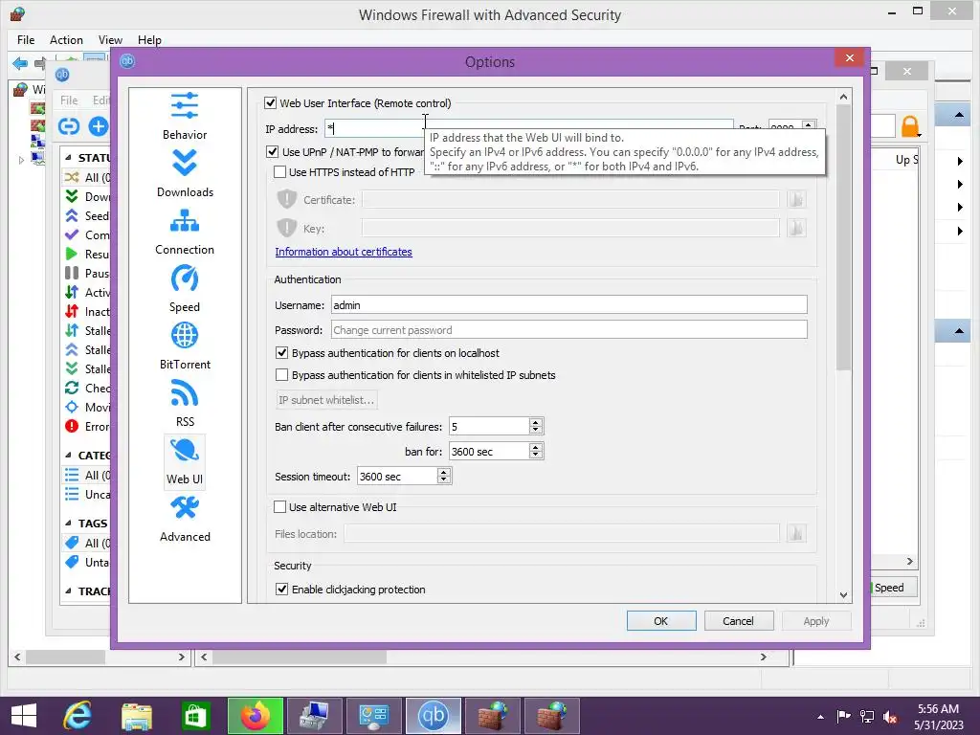Click qBittorrent taskbar button
980x735 pixels.
[x=433, y=716]
